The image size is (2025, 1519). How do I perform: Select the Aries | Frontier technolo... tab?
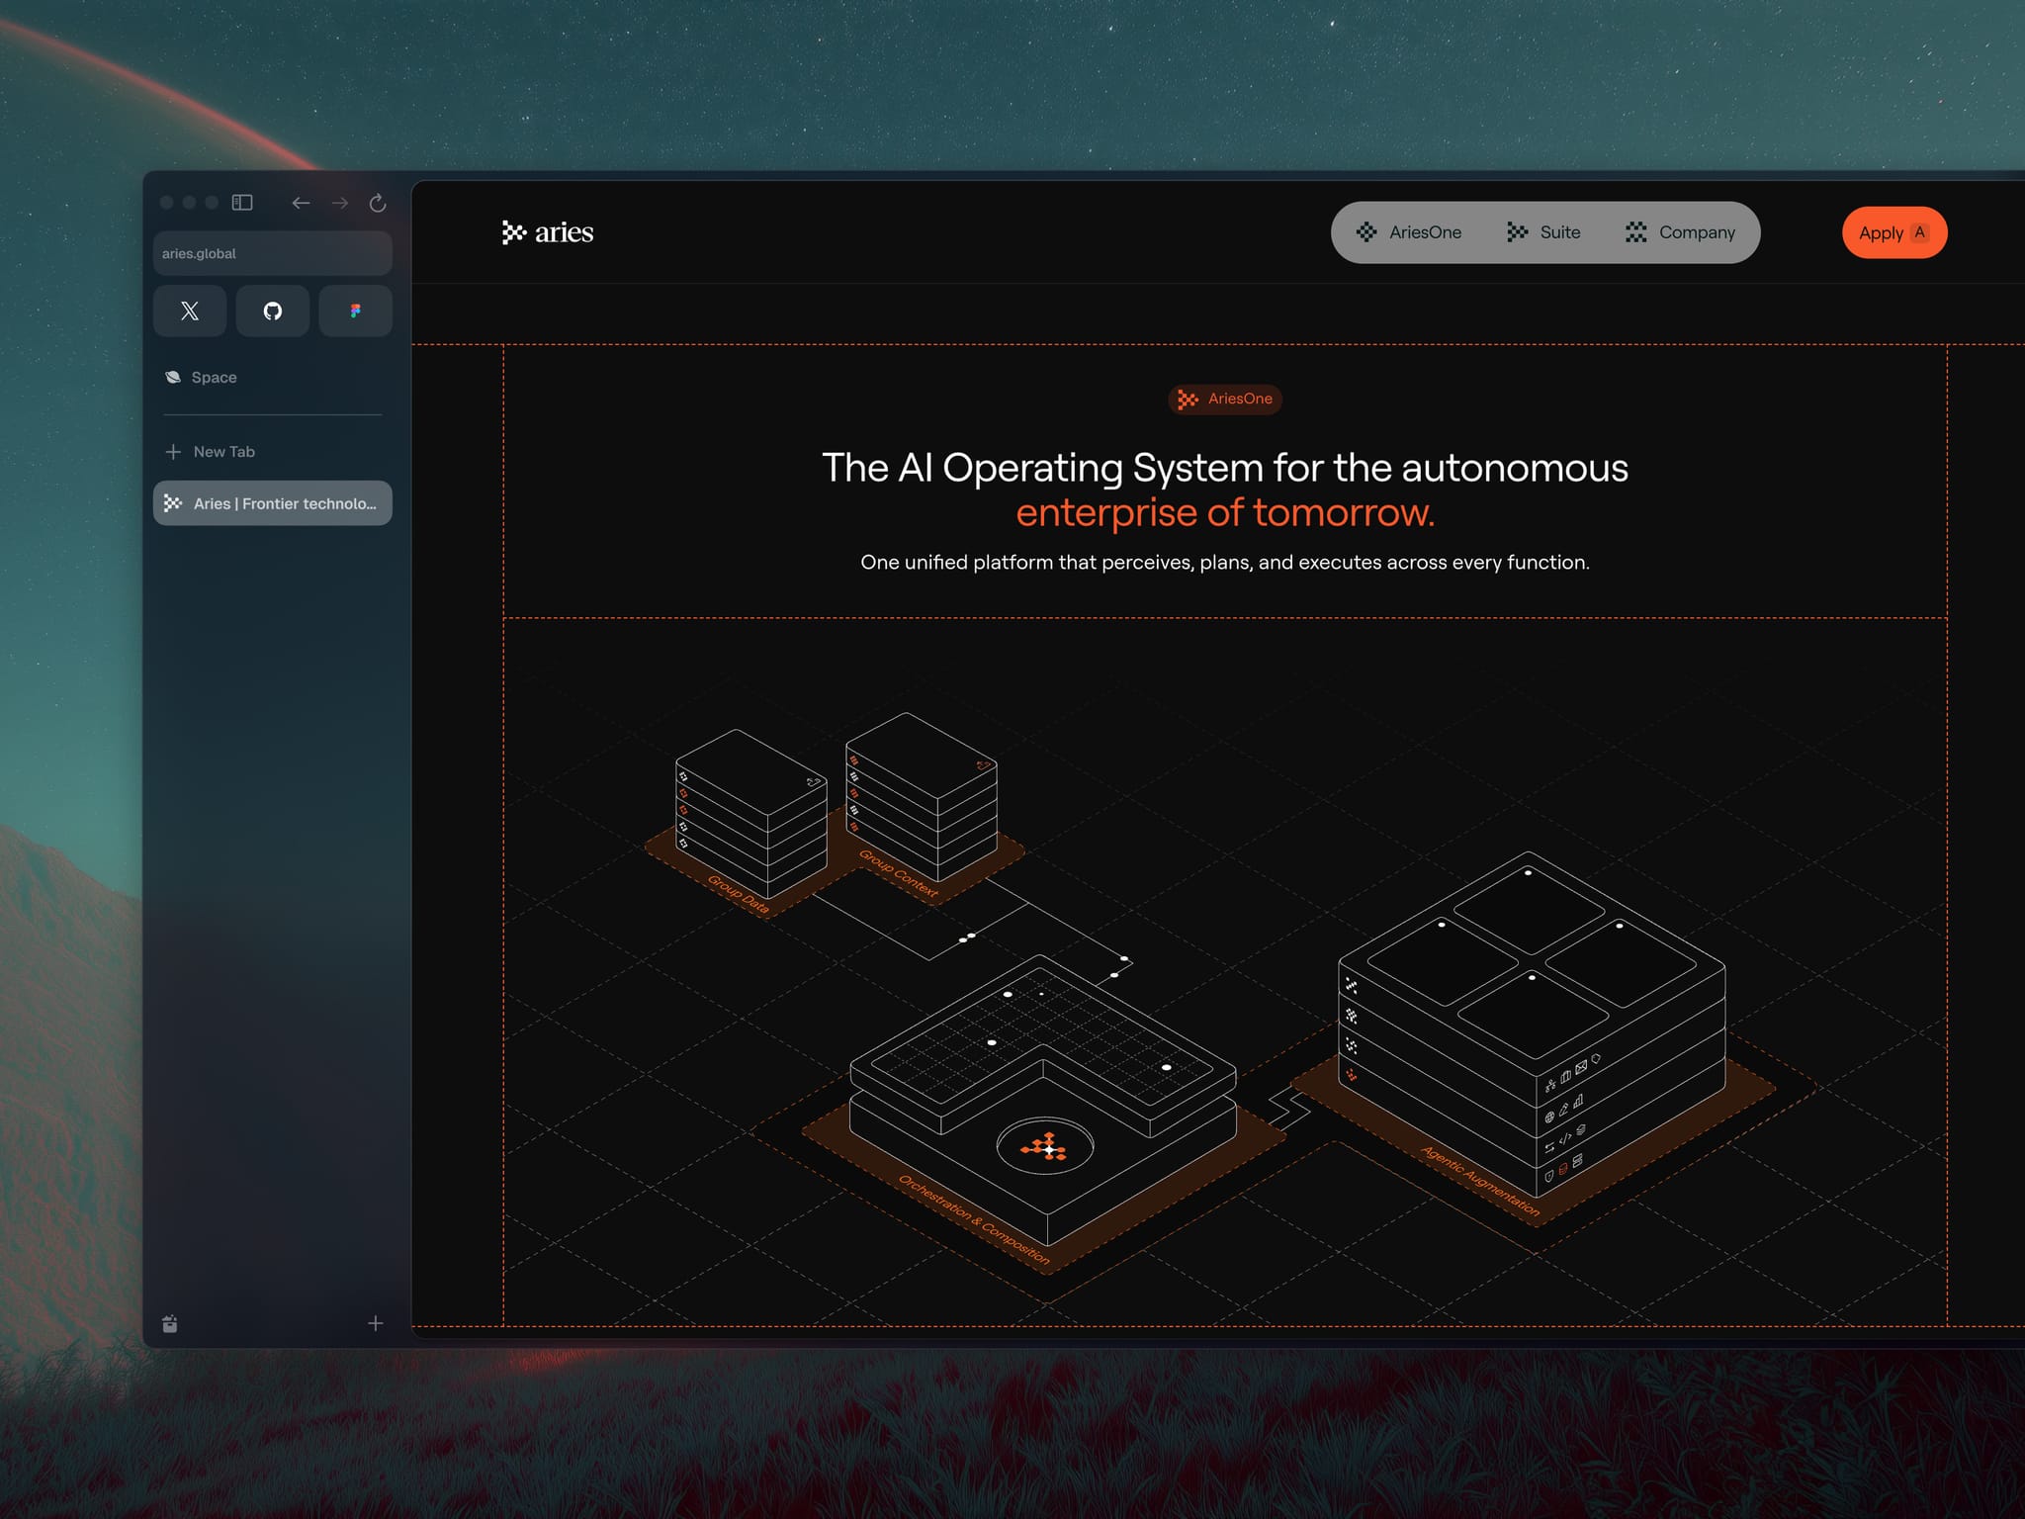[273, 503]
